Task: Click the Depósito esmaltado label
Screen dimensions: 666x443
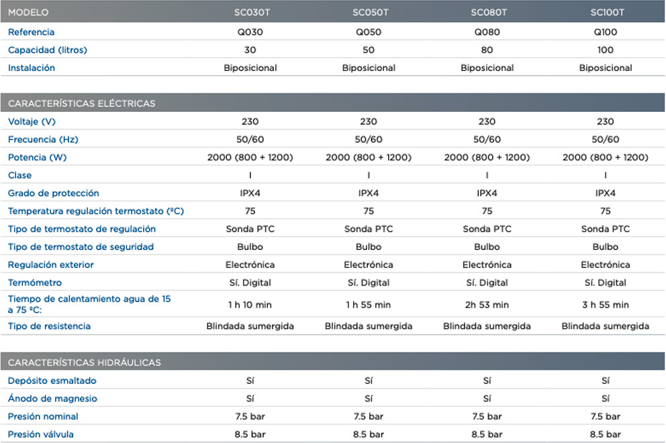Action: point(52,381)
